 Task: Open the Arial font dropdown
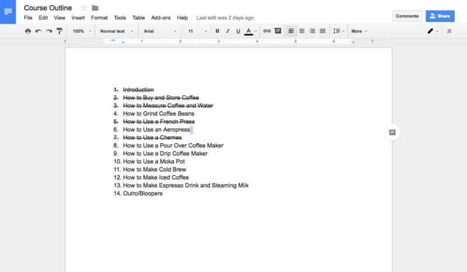[160, 31]
